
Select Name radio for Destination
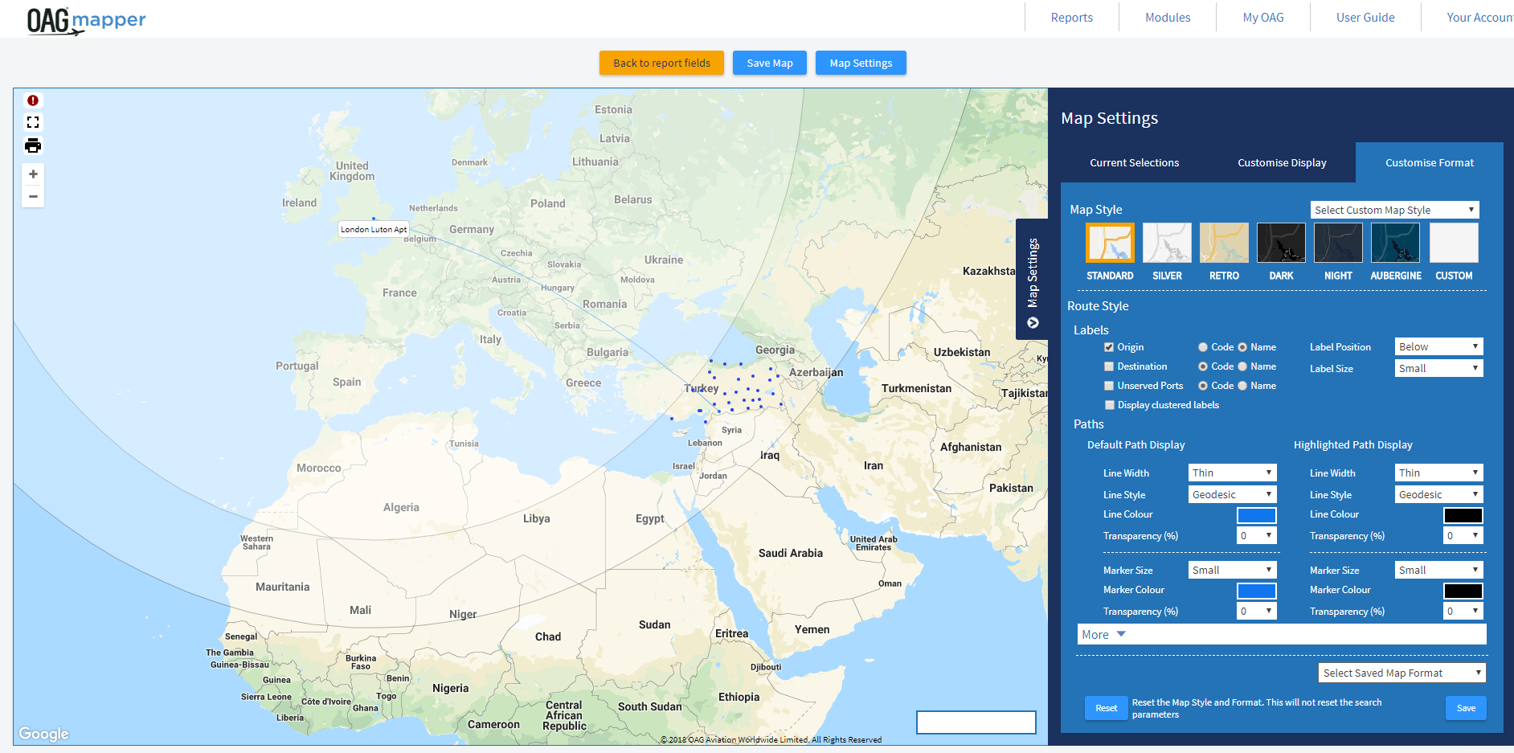point(1242,366)
